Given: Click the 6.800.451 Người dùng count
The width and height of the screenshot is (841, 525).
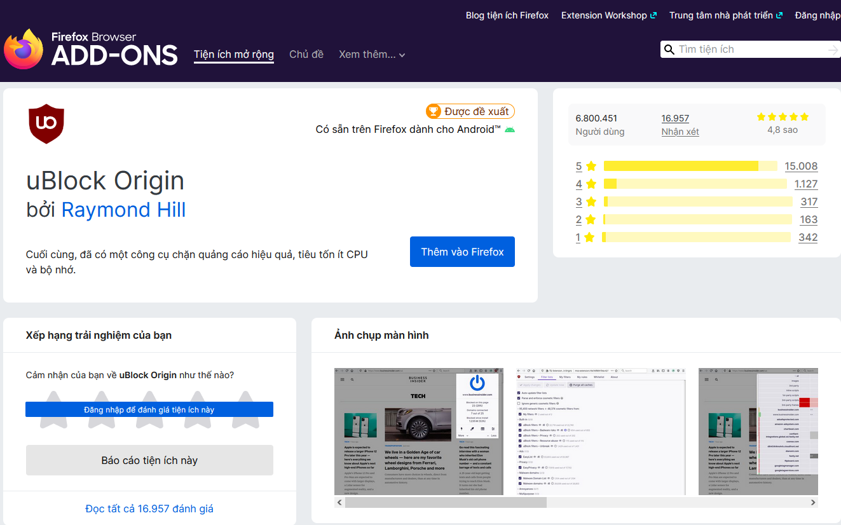Looking at the screenshot, I should pyautogui.click(x=600, y=125).
